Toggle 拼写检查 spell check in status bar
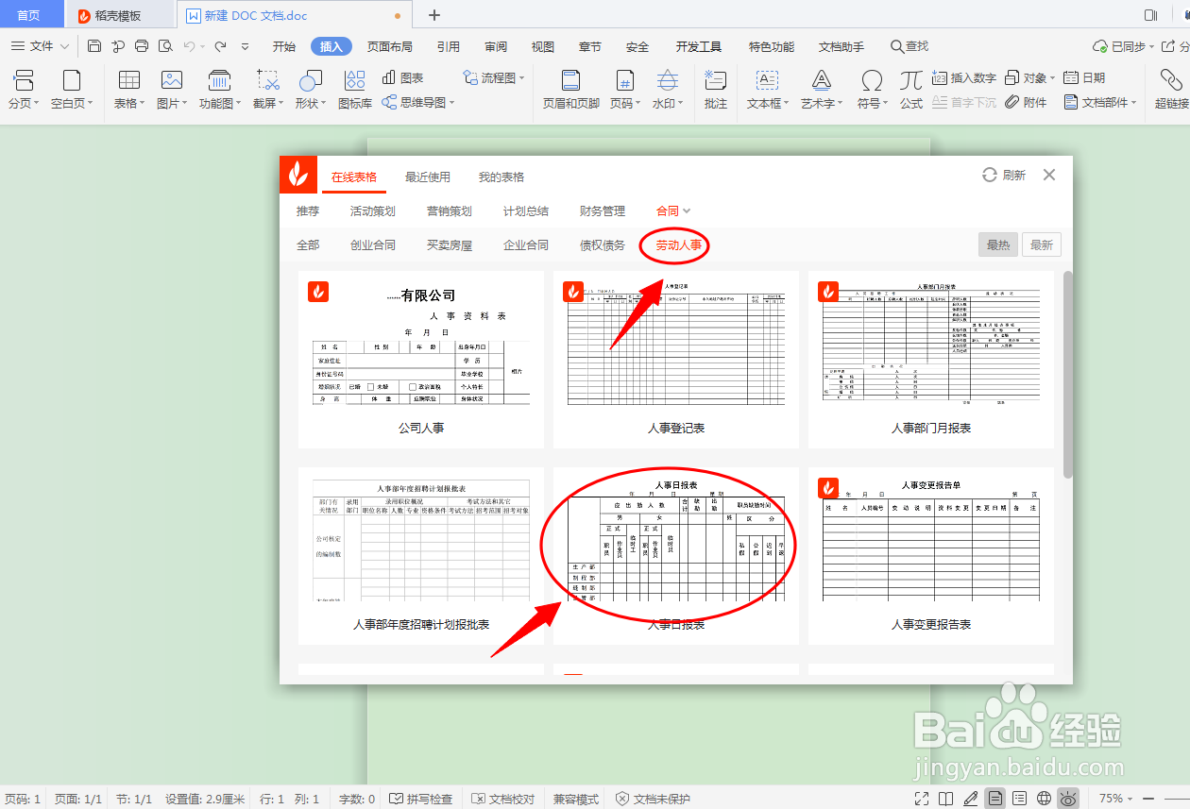Screen dimensions: 1190x809 [x=429, y=798]
